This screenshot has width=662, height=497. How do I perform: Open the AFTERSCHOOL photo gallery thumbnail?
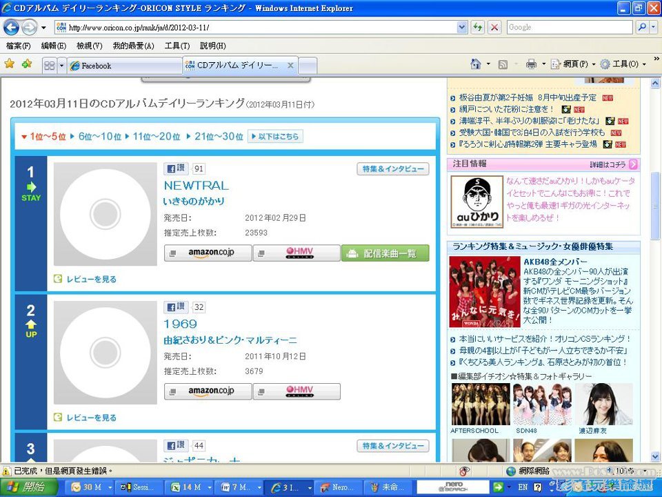click(480, 404)
